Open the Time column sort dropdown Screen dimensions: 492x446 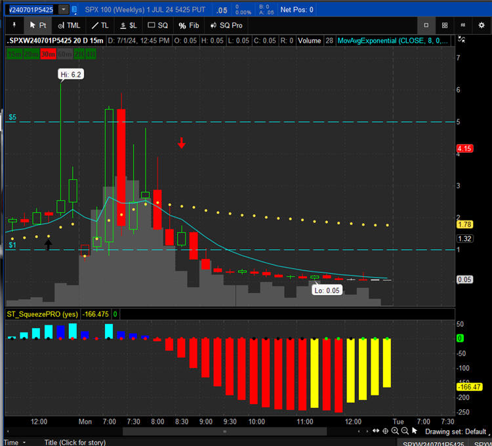(24, 442)
